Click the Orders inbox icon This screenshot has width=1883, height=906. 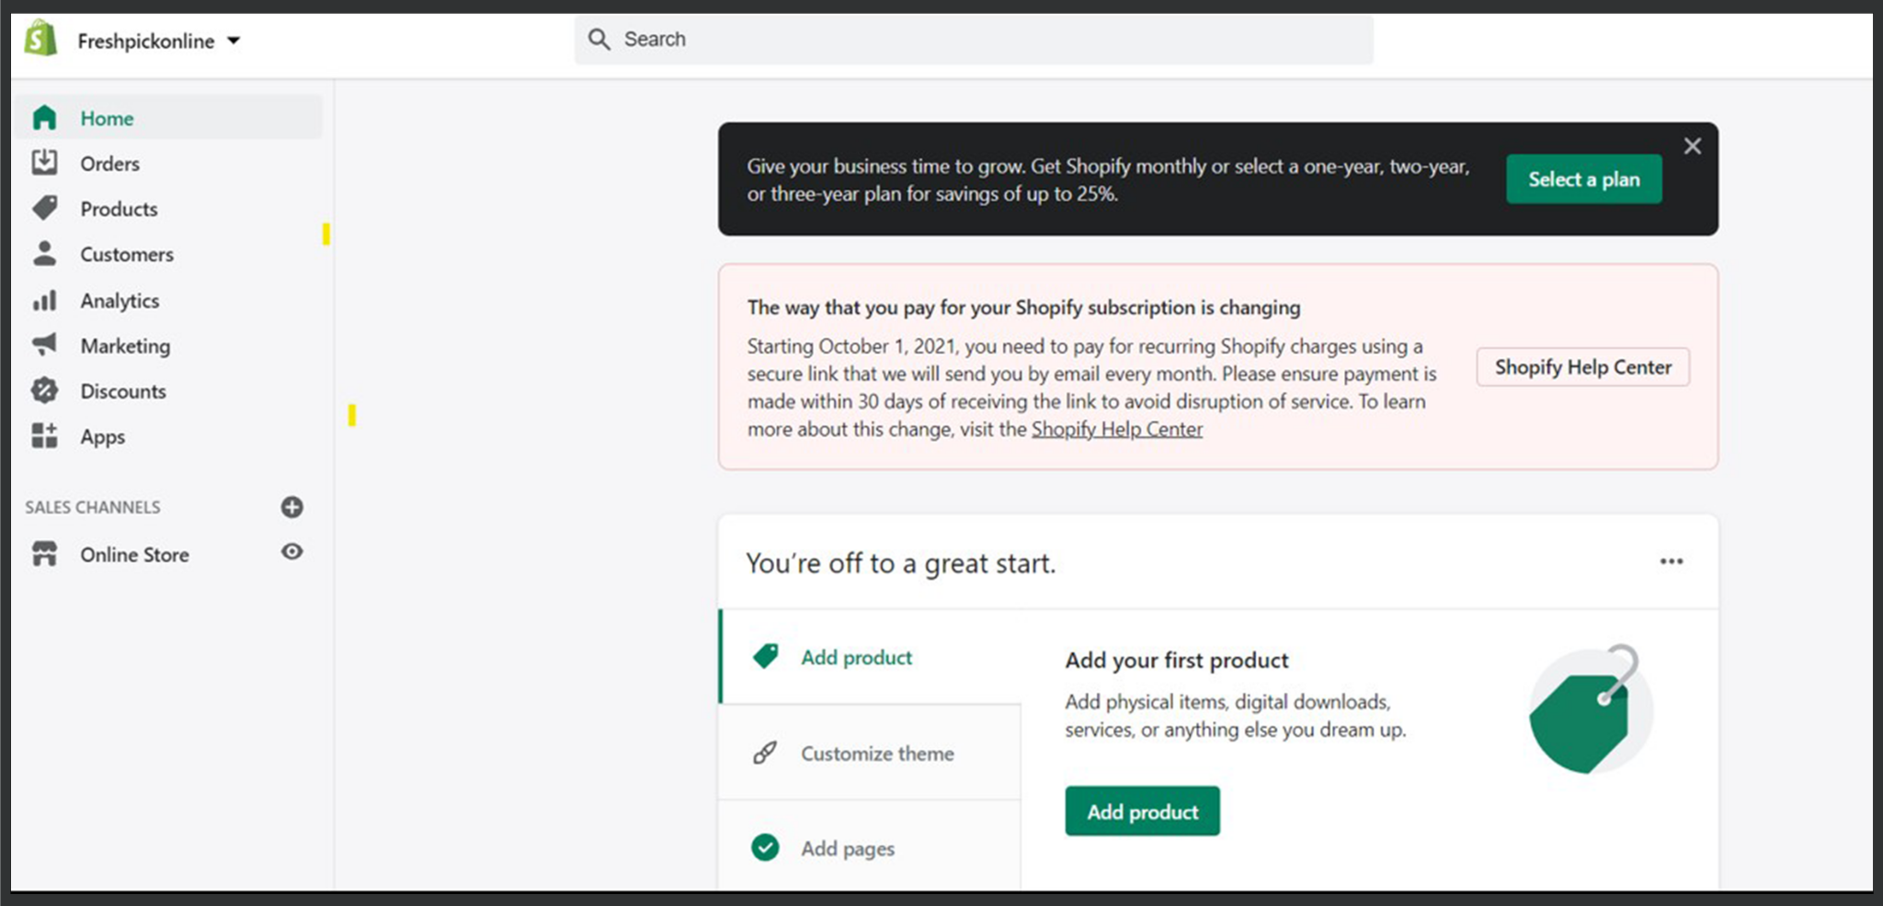pos(44,163)
